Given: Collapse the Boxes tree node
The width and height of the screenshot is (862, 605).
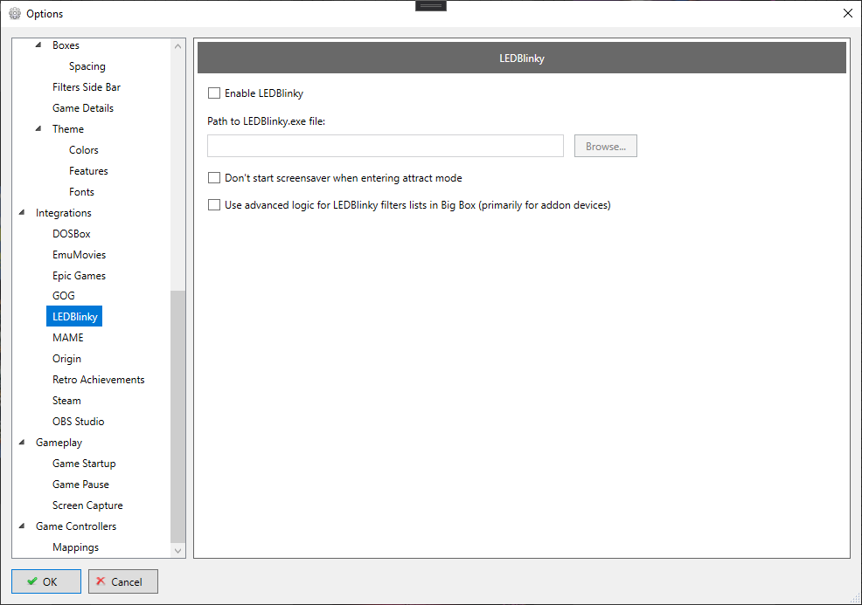Looking at the screenshot, I should pos(38,45).
